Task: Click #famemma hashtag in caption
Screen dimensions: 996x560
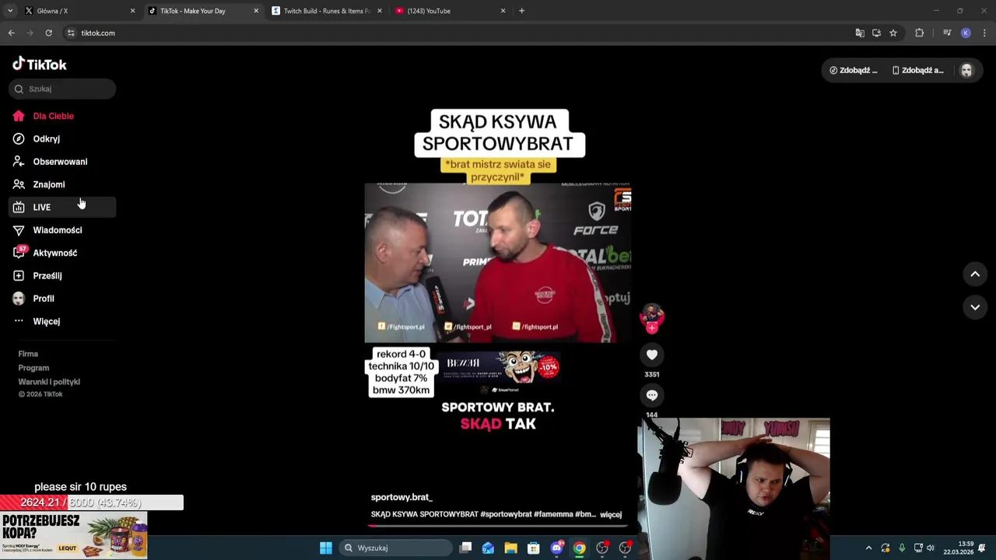Action: click(x=553, y=514)
